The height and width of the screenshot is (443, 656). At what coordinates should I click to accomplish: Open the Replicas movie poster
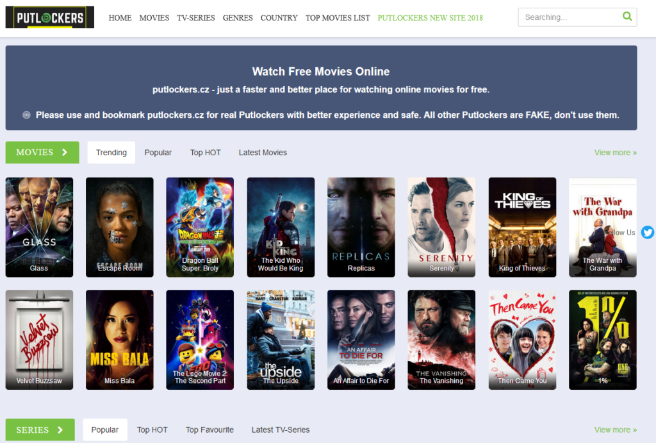[361, 228]
